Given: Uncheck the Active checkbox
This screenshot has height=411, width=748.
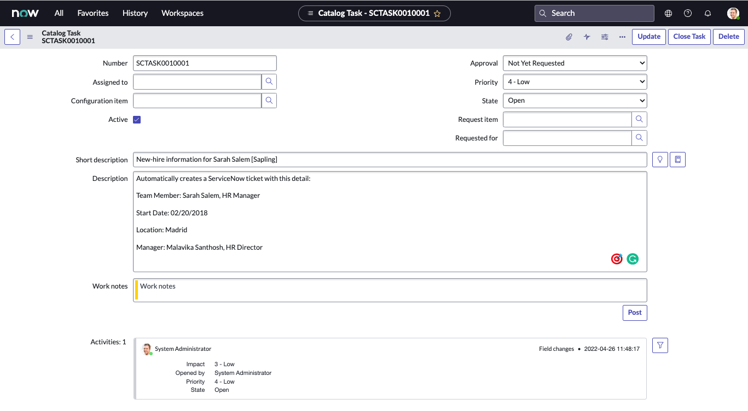Looking at the screenshot, I should 137,120.
